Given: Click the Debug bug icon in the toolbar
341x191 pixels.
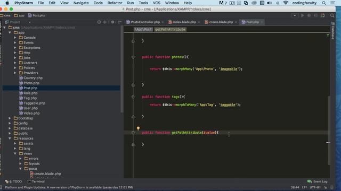Looking at the screenshot, I should [309, 15].
